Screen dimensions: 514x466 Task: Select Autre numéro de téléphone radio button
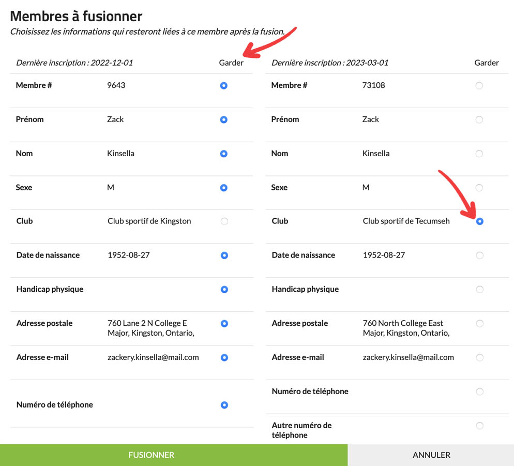[479, 426]
